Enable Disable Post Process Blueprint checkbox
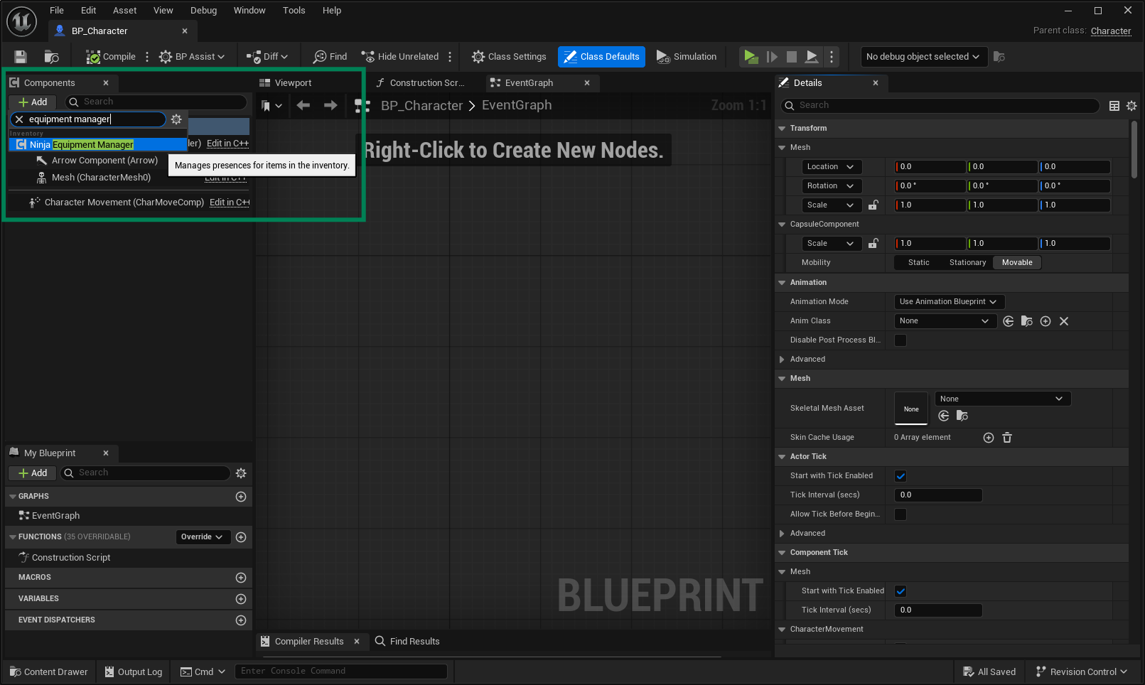Viewport: 1145px width, 685px height. pos(901,340)
